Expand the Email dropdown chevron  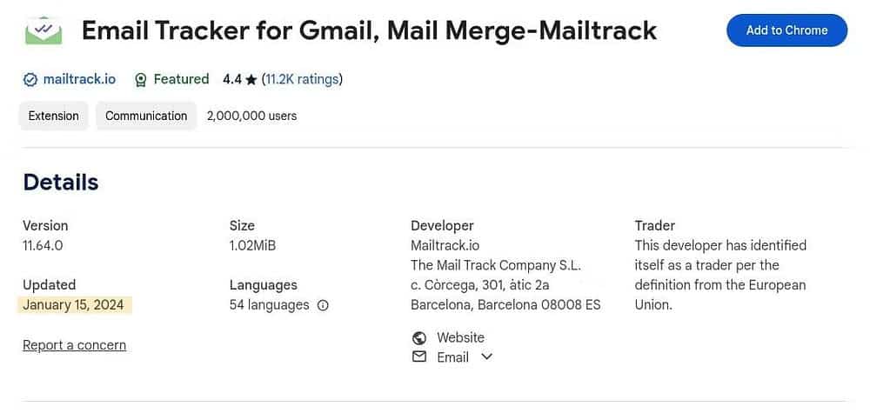pos(487,356)
